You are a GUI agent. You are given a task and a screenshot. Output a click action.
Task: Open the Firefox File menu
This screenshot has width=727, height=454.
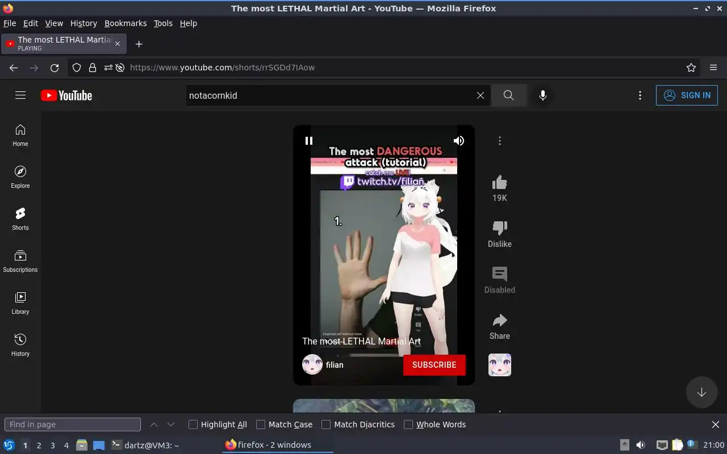pyautogui.click(x=10, y=23)
